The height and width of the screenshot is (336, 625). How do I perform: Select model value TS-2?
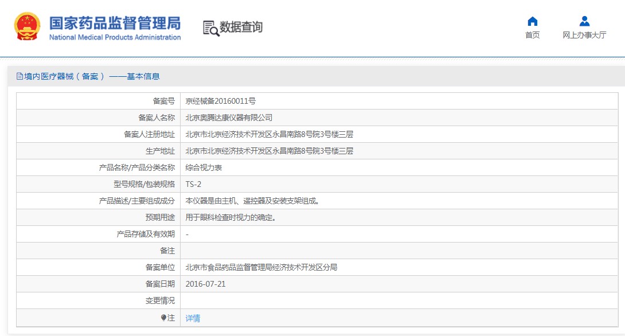click(193, 184)
